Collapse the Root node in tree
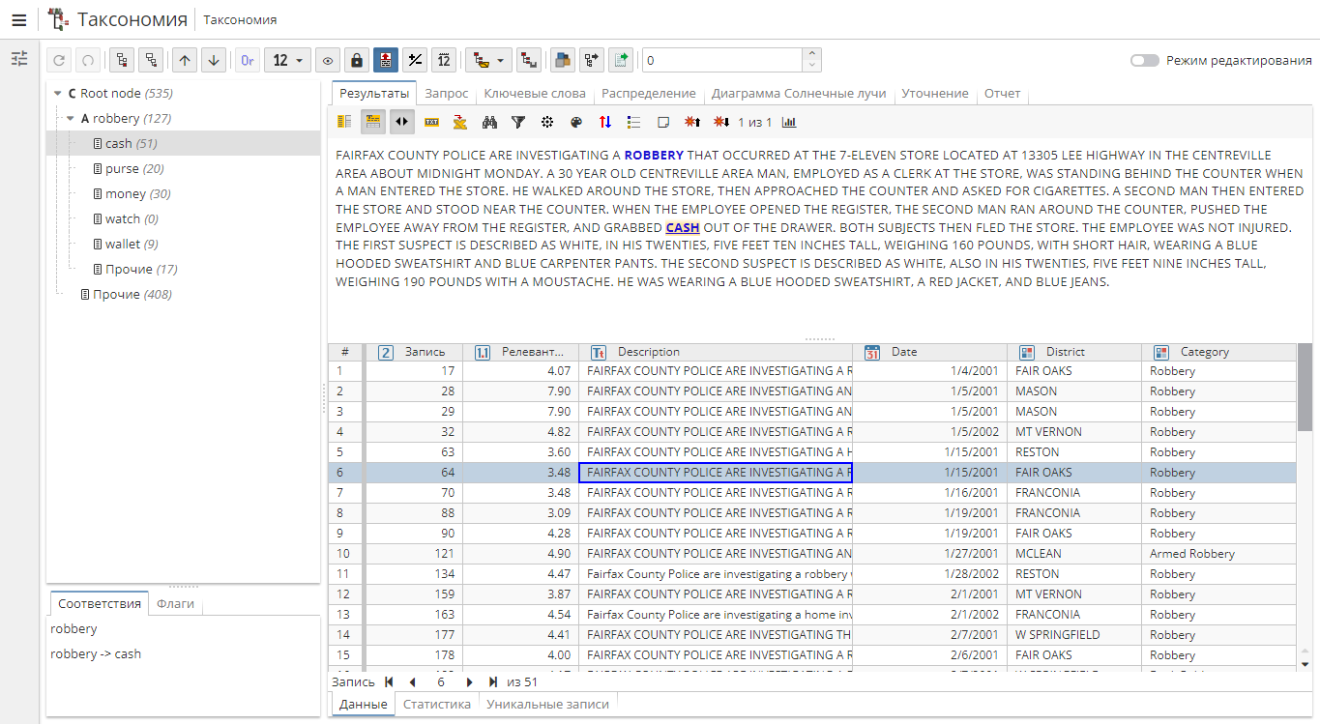The height and width of the screenshot is (724, 1320). (58, 94)
